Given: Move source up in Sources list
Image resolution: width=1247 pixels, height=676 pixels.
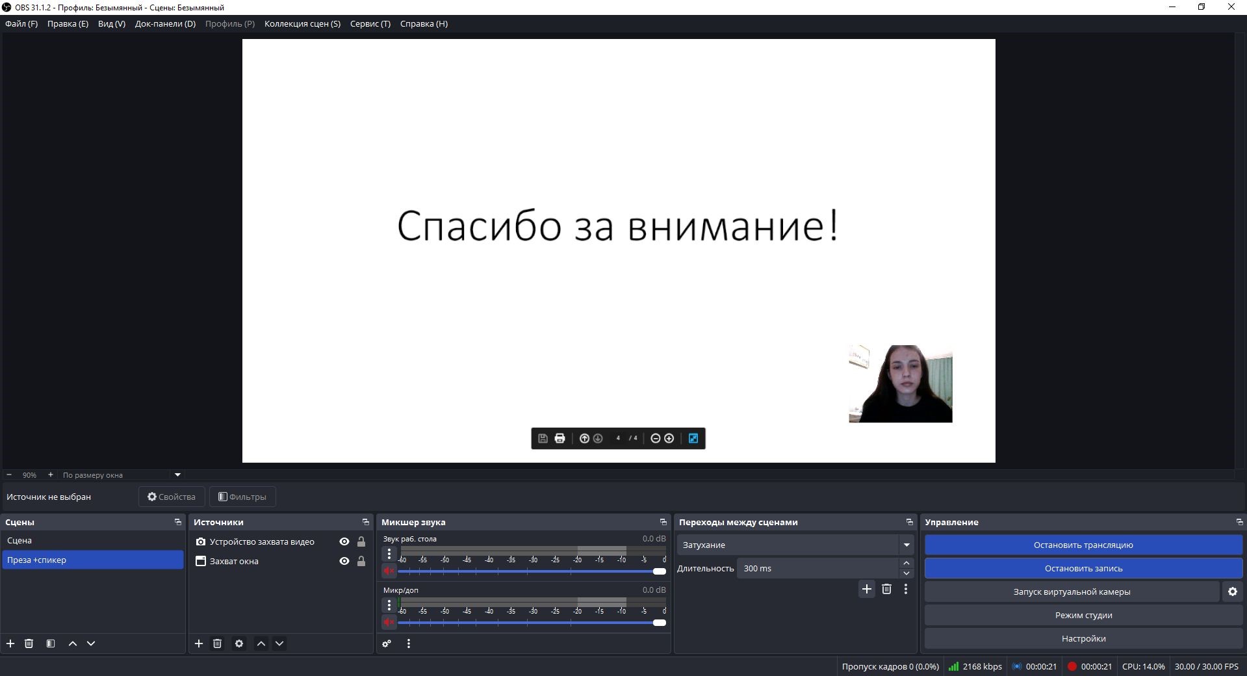Looking at the screenshot, I should tap(261, 643).
